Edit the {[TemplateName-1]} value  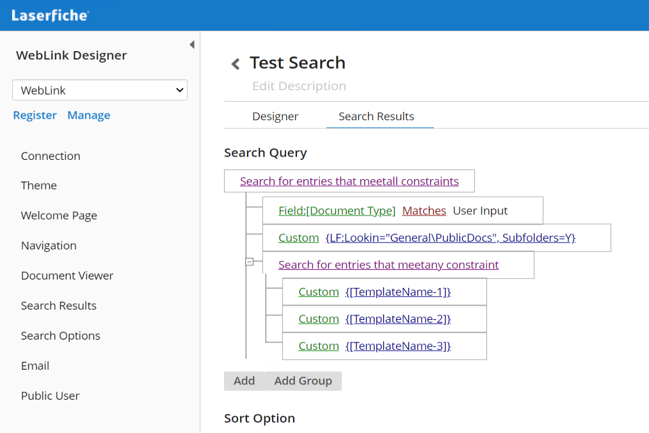[398, 292]
